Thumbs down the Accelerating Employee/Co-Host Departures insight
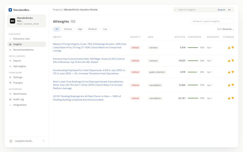The height and width of the screenshot is (152, 243). (233, 72)
